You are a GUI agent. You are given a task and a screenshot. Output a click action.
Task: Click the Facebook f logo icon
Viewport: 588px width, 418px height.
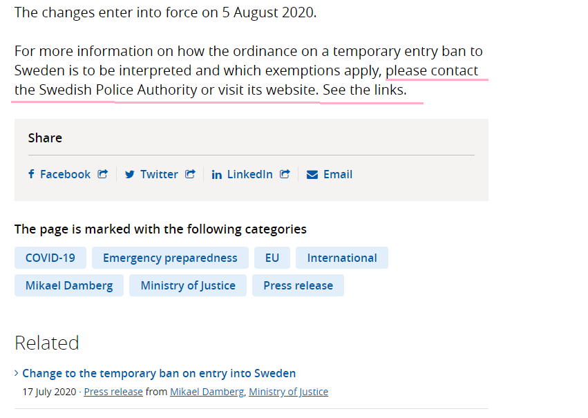[x=32, y=174]
